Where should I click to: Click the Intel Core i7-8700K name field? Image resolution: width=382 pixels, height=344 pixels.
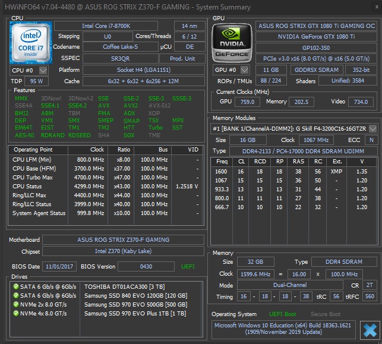(x=106, y=26)
